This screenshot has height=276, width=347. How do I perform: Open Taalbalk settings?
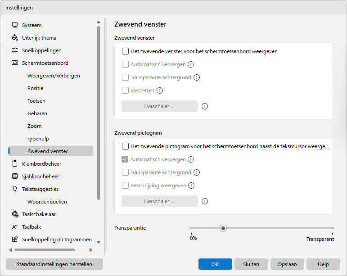click(x=51, y=227)
